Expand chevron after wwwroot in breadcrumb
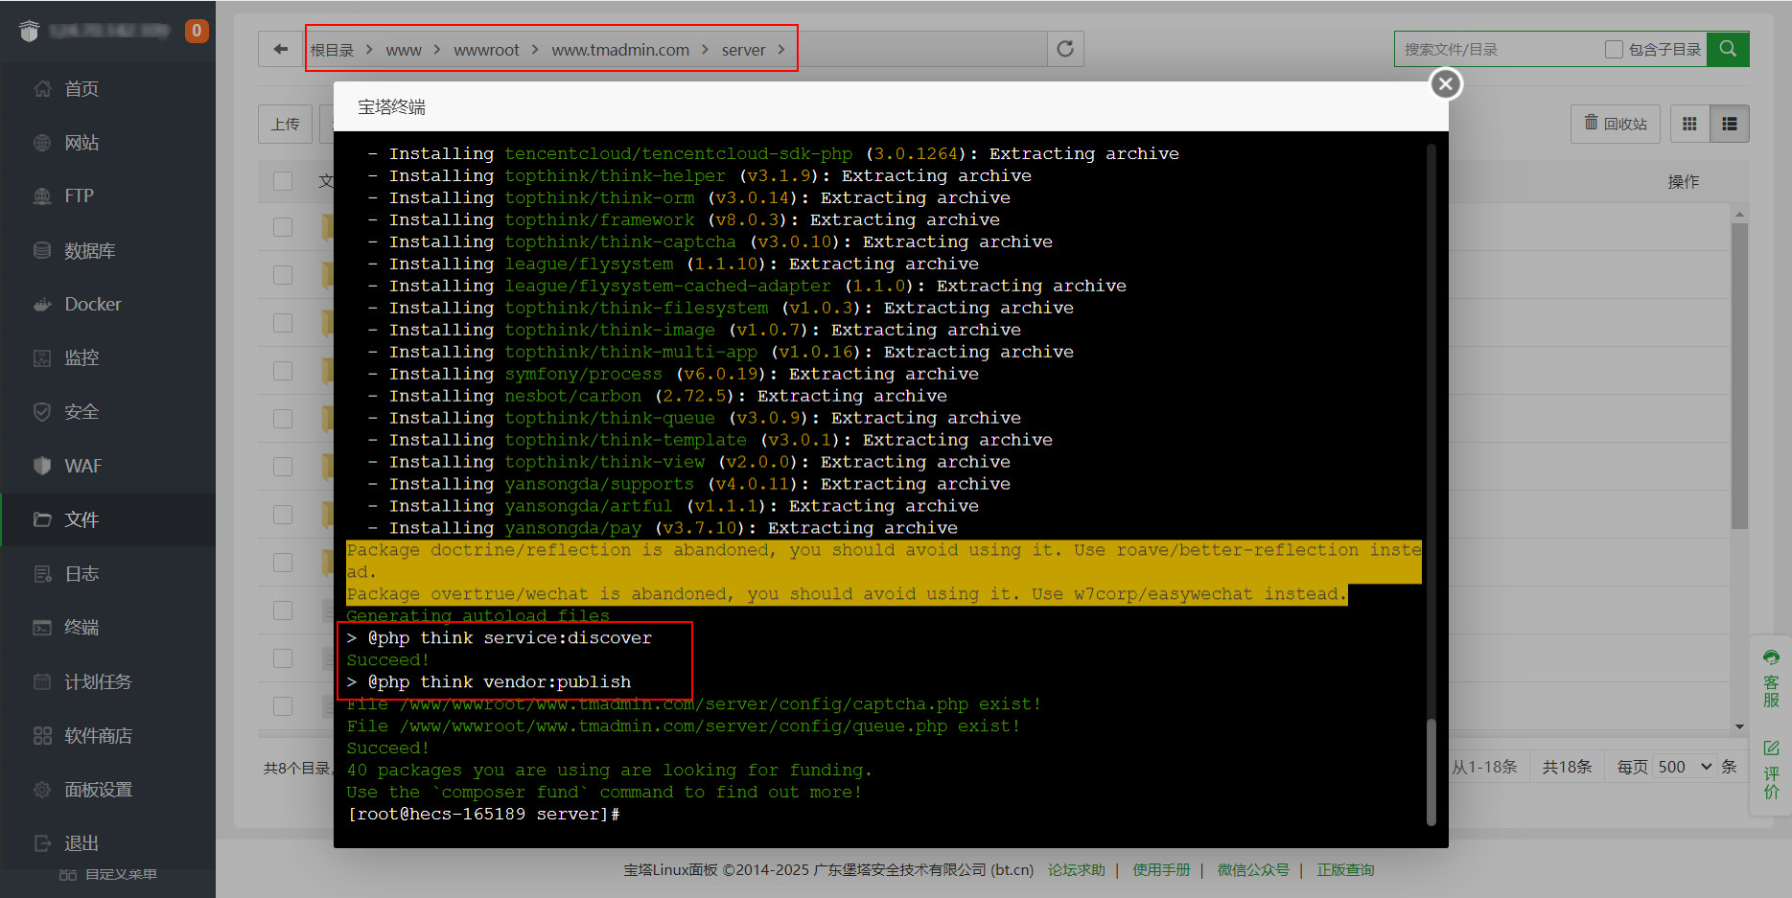Image resolution: width=1792 pixels, height=898 pixels. pyautogui.click(x=535, y=49)
